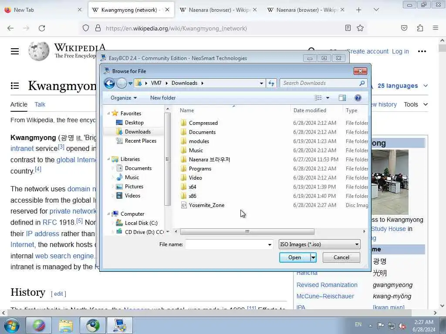
Task: Create a New folder
Action: (x=163, y=98)
